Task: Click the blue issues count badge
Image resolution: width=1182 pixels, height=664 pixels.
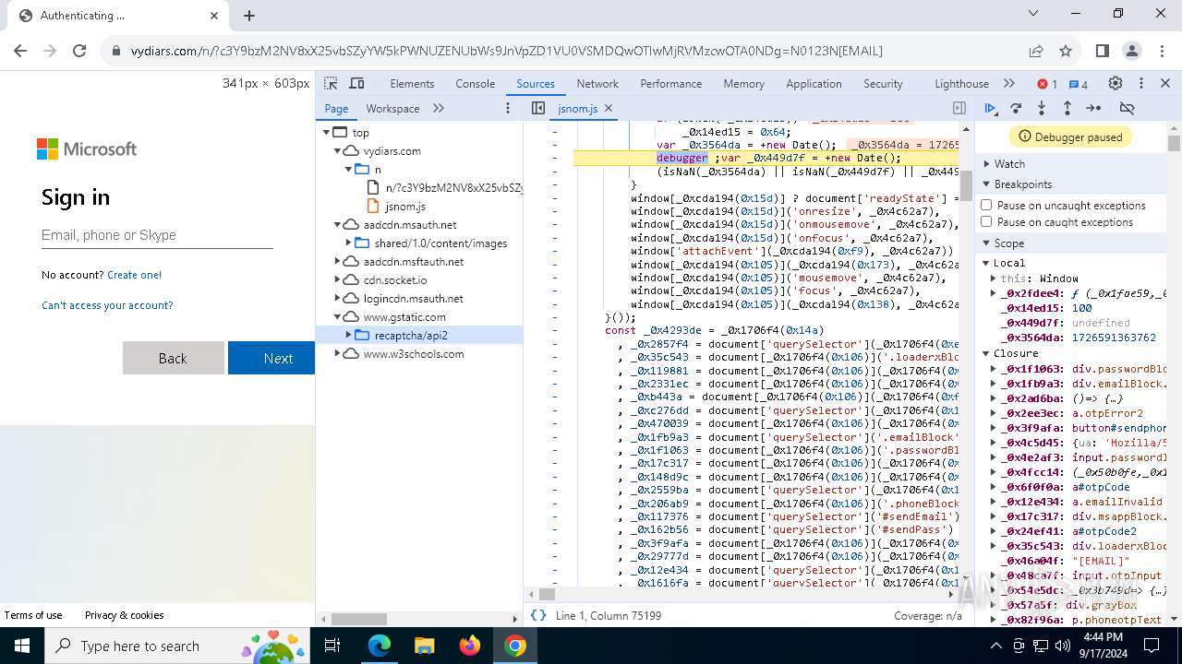Action: (x=1079, y=84)
